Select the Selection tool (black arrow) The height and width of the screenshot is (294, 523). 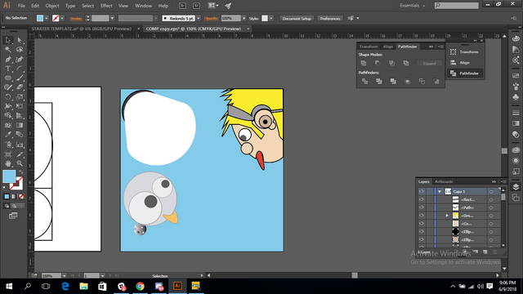point(8,40)
